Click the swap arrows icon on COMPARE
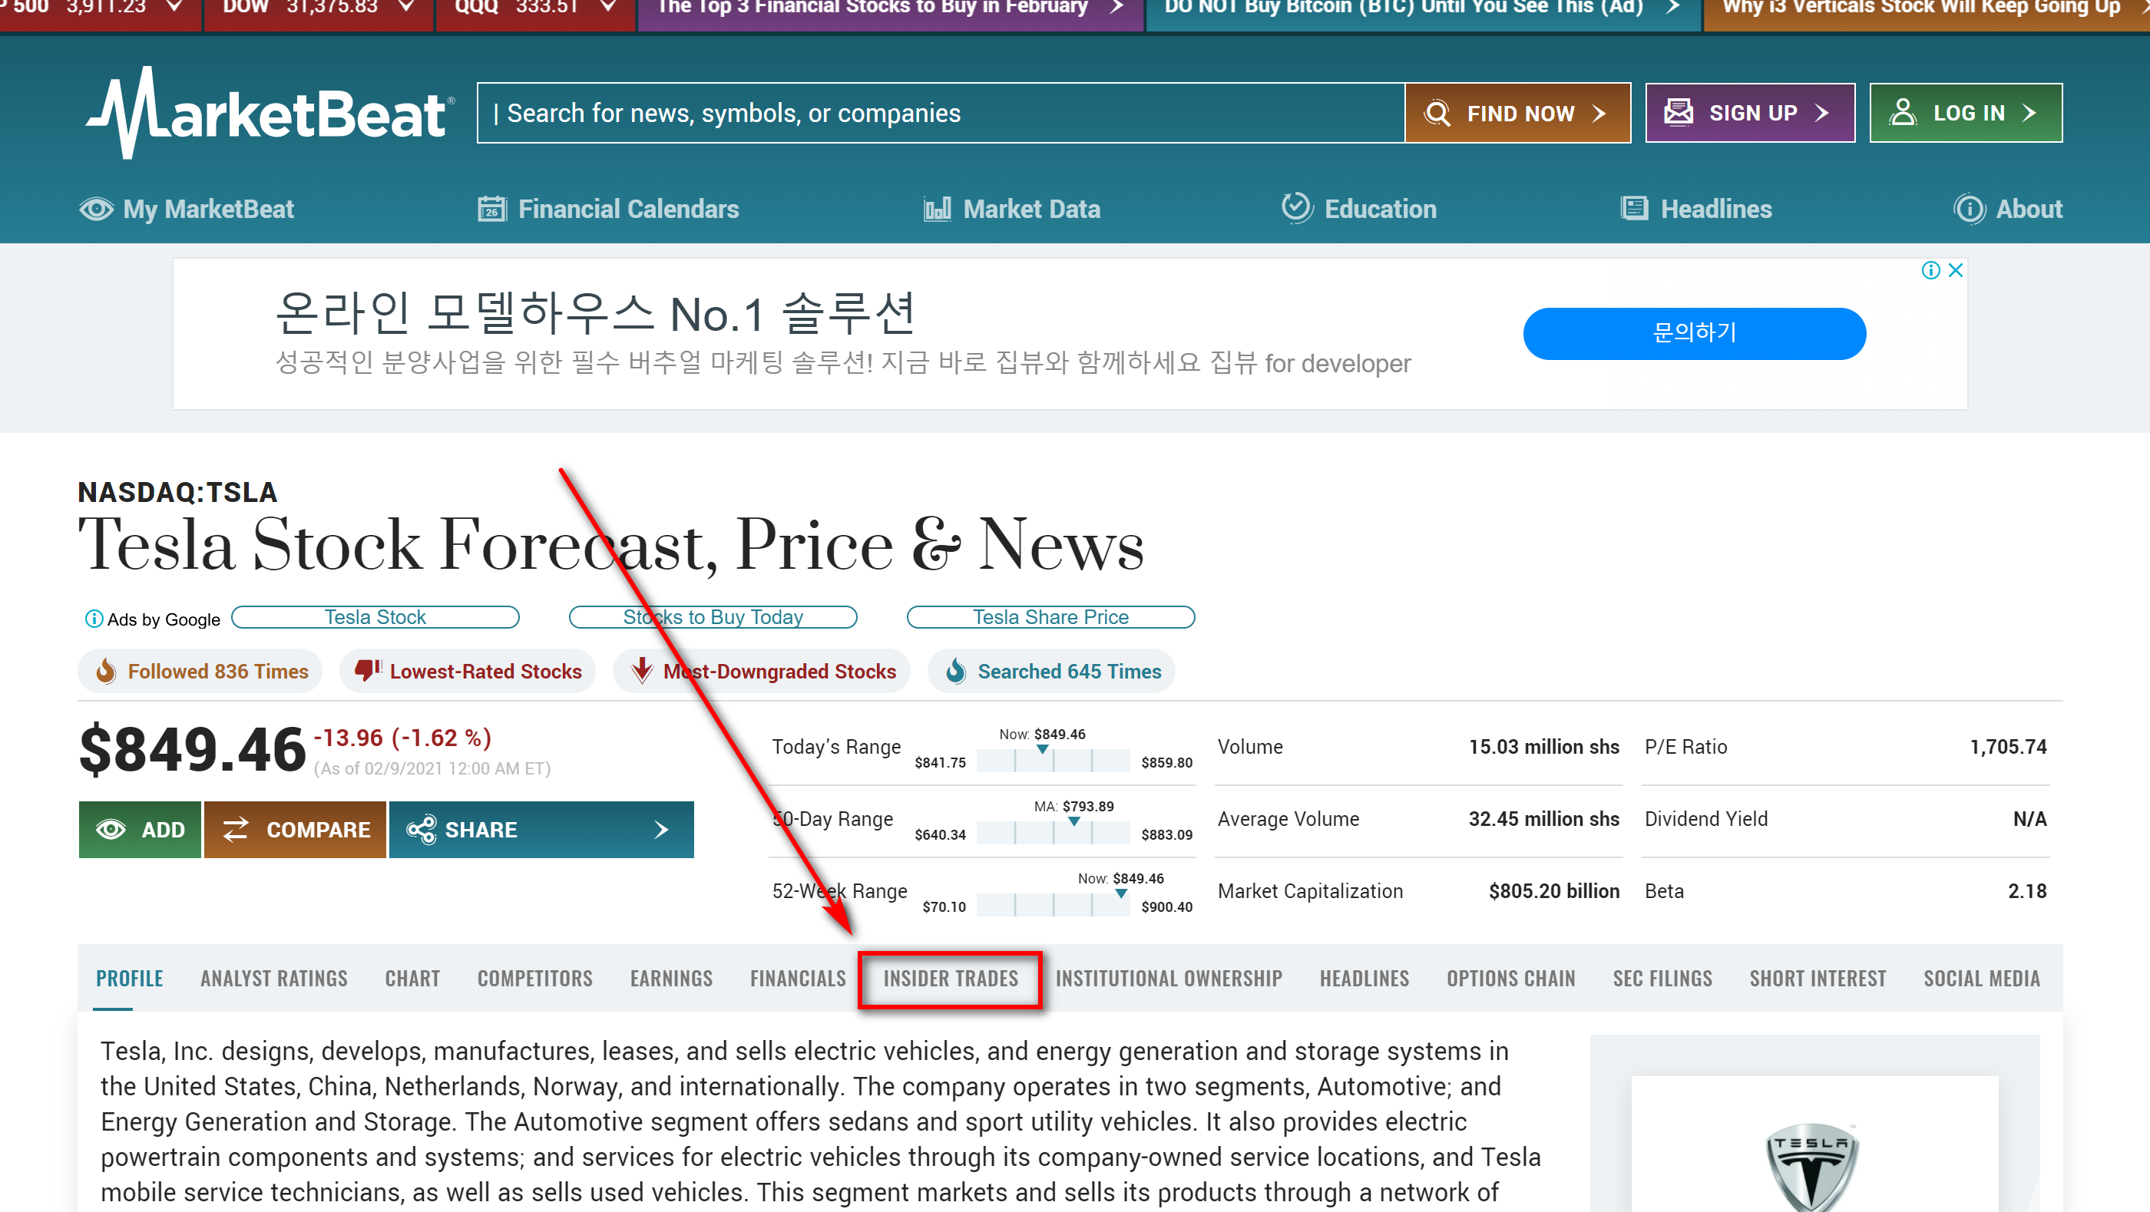2150x1212 pixels. 237,829
